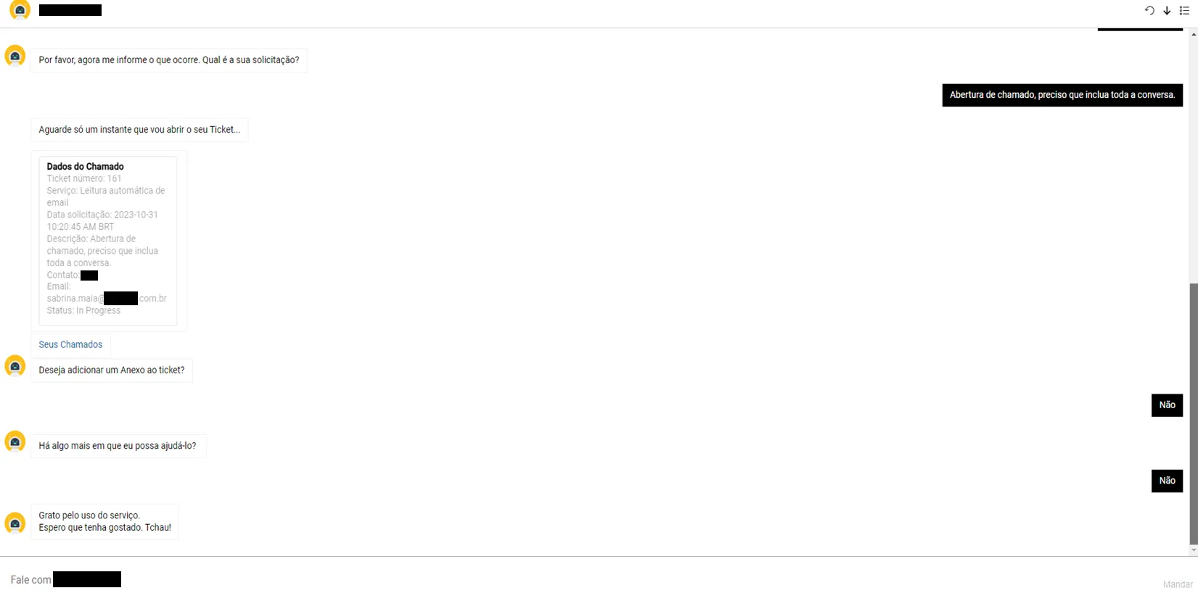Image resolution: width=1198 pixels, height=609 pixels.
Task: Click bot avatar beside 'Há algo mais' message
Action: (15, 442)
